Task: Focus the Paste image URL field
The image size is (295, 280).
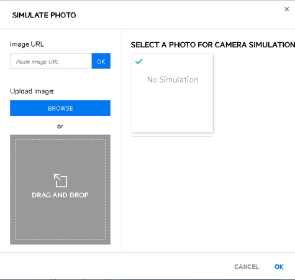Action: pyautogui.click(x=51, y=61)
